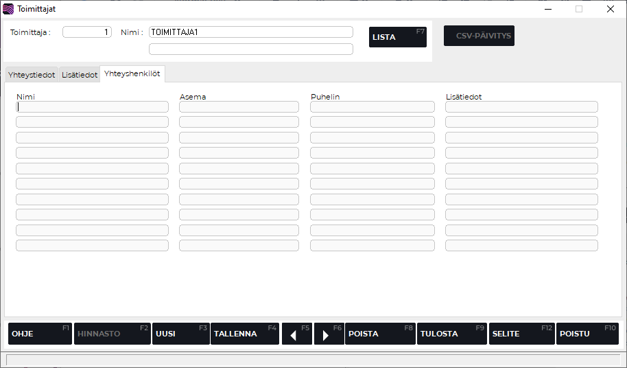The width and height of the screenshot is (627, 368).
Task: Click the Toimittaja number field
Action: pyautogui.click(x=87, y=32)
